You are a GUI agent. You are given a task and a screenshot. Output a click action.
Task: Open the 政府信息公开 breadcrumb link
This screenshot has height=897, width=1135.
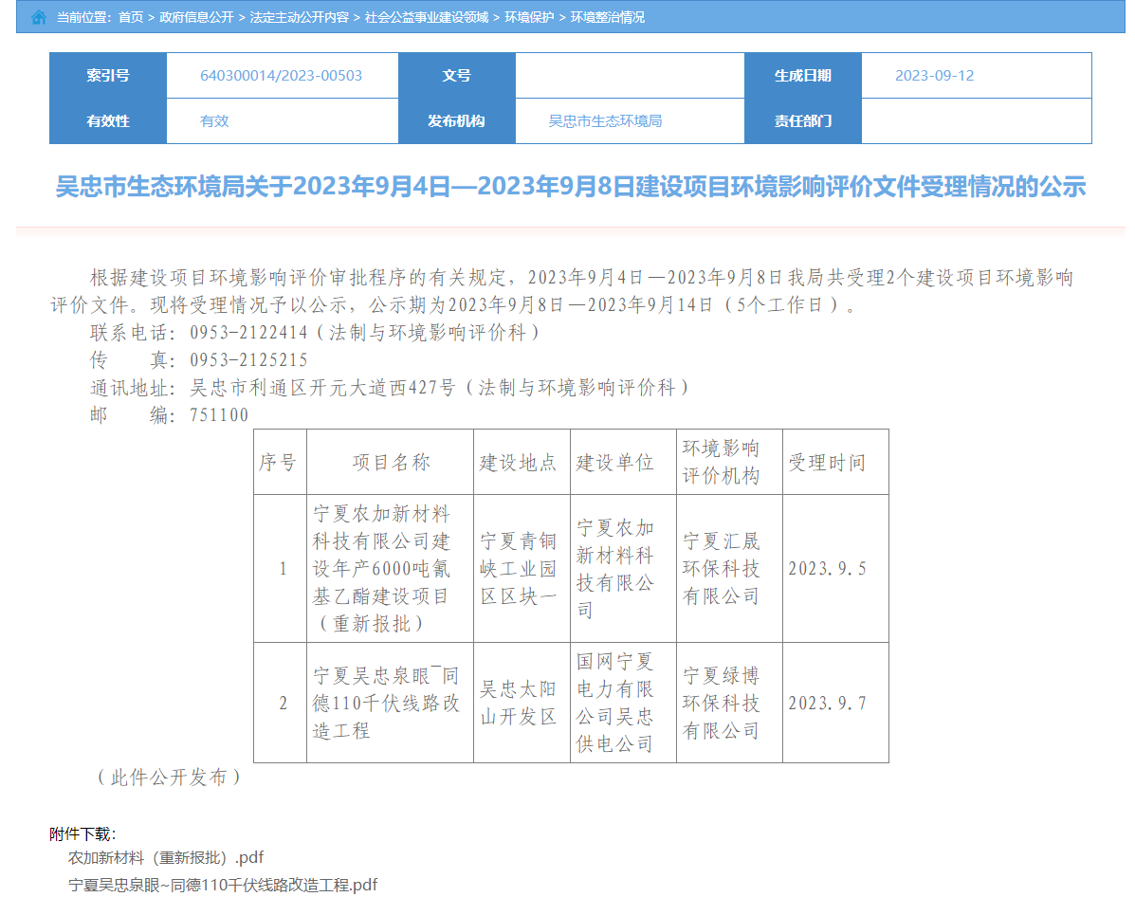(x=197, y=17)
